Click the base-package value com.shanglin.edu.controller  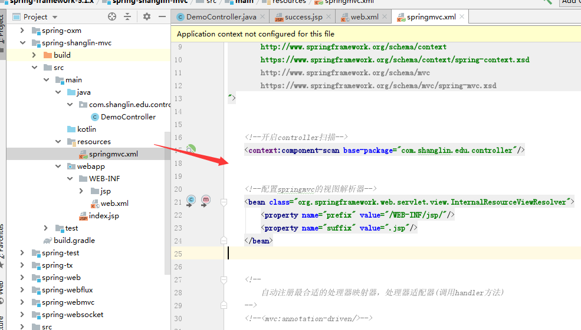[457, 151]
